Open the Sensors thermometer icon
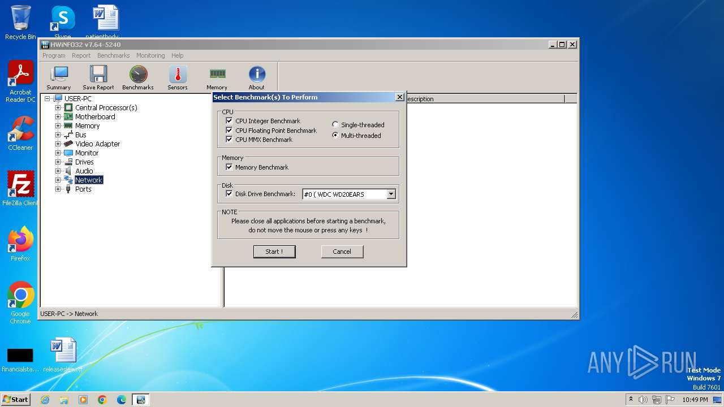This screenshot has height=407, width=724. pyautogui.click(x=178, y=74)
